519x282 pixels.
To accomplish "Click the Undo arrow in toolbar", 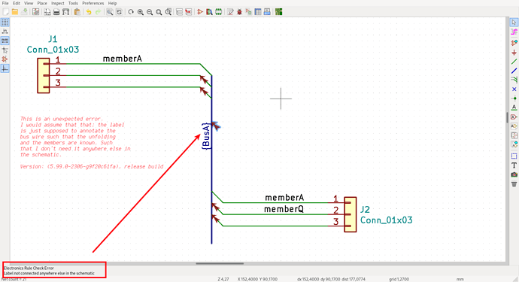I will (x=89, y=12).
